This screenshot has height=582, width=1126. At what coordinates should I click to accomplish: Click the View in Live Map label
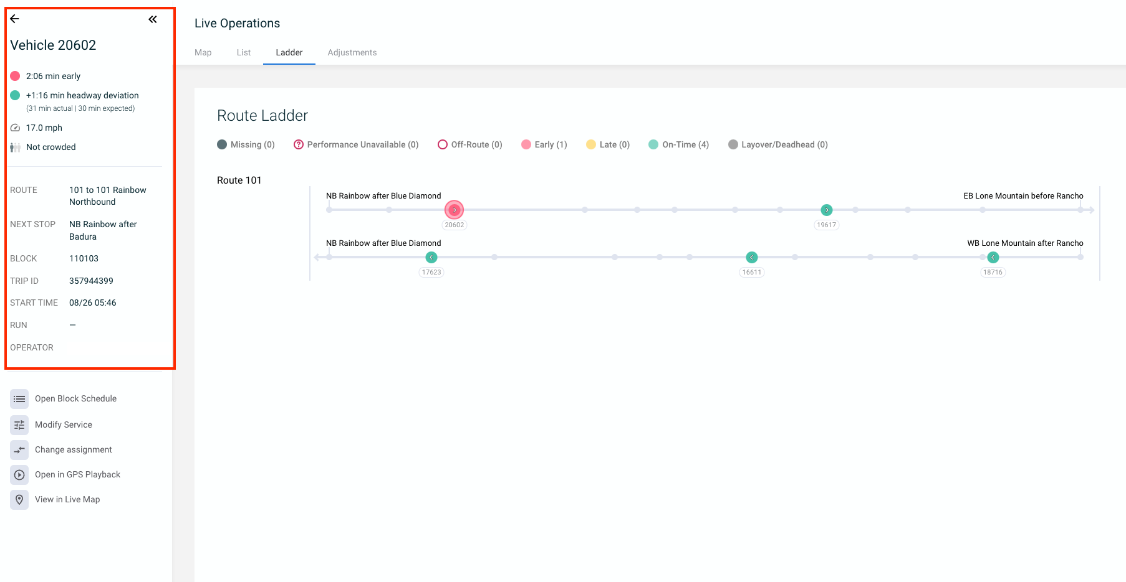67,499
